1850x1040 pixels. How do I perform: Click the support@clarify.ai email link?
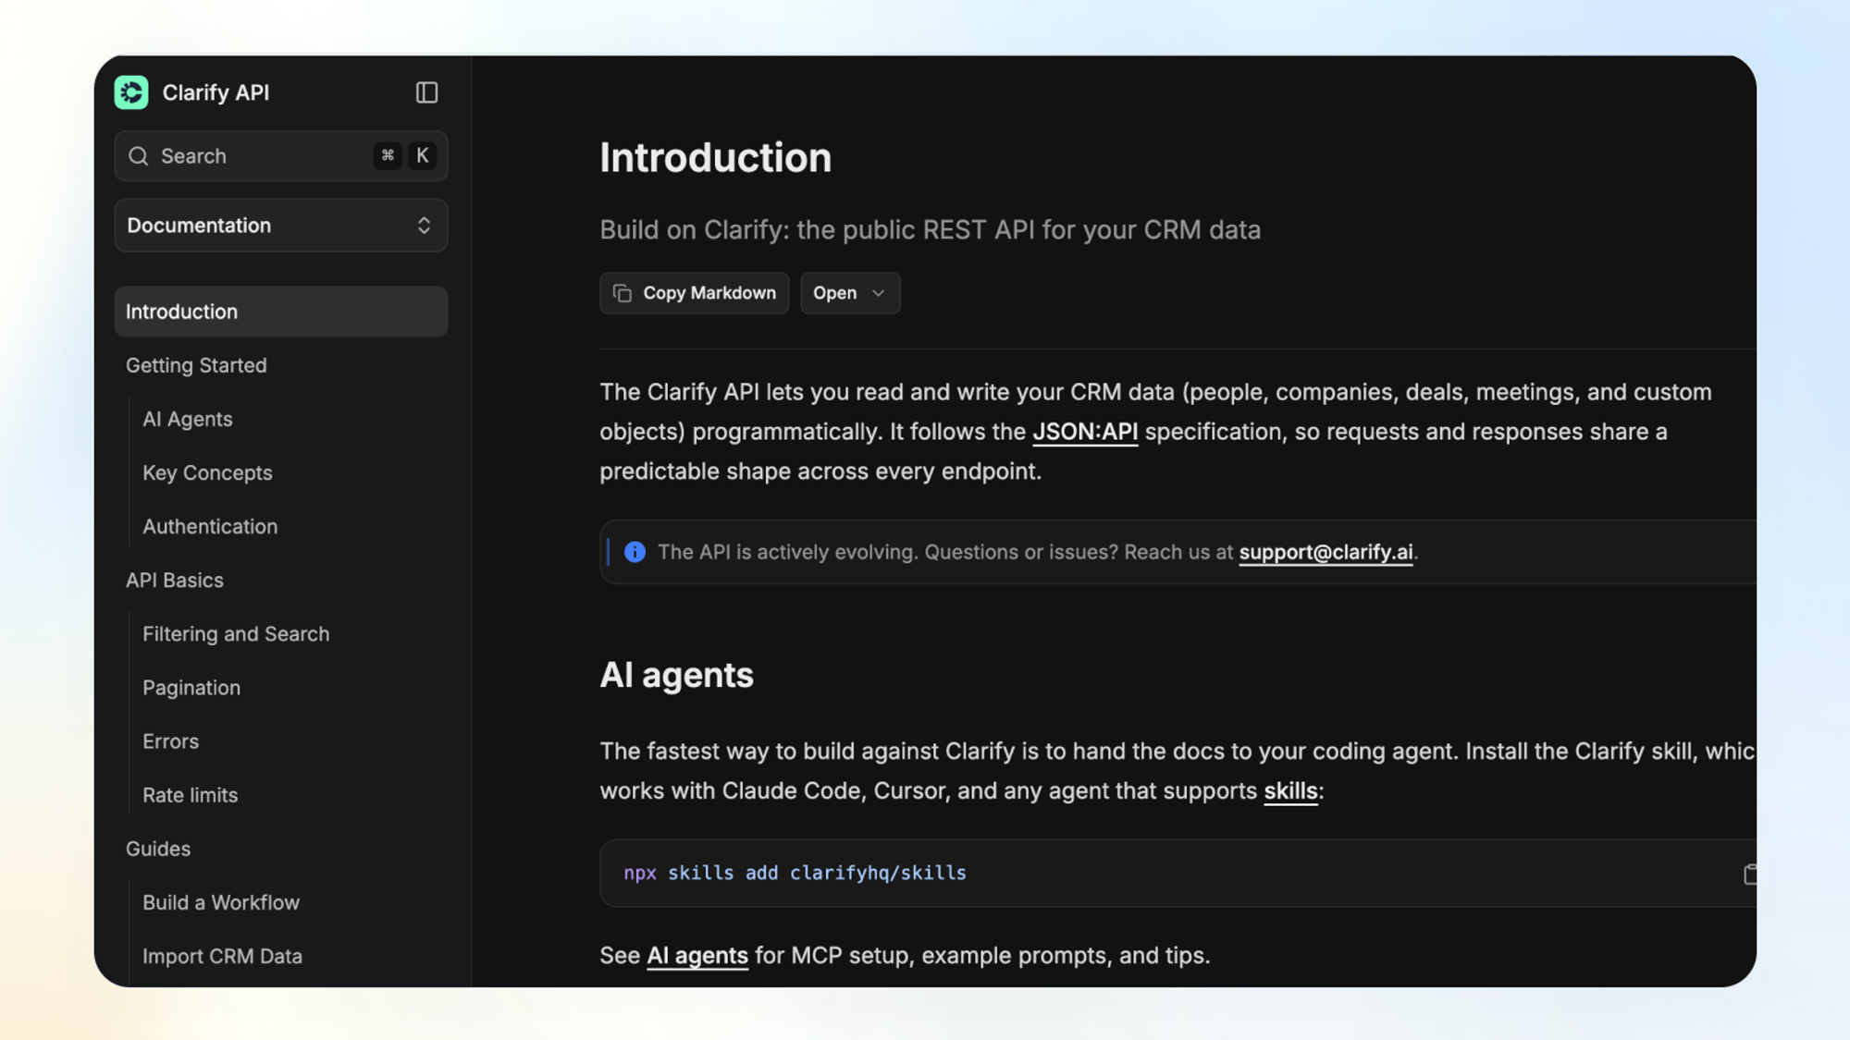(x=1326, y=552)
